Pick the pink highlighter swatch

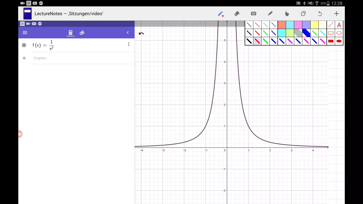pyautogui.click(x=298, y=25)
